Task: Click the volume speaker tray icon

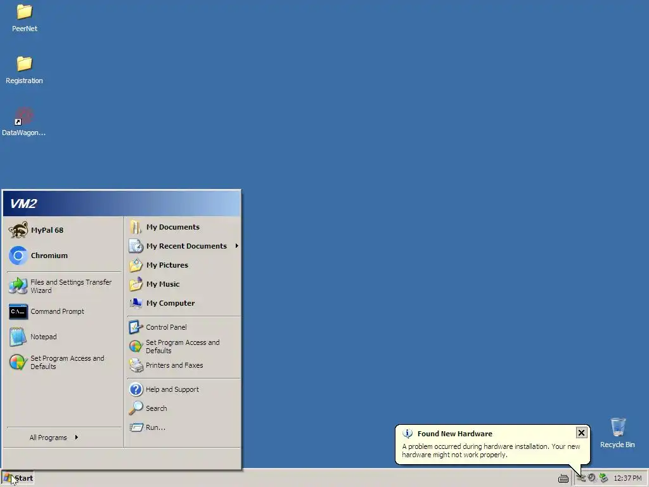Action: click(592, 478)
